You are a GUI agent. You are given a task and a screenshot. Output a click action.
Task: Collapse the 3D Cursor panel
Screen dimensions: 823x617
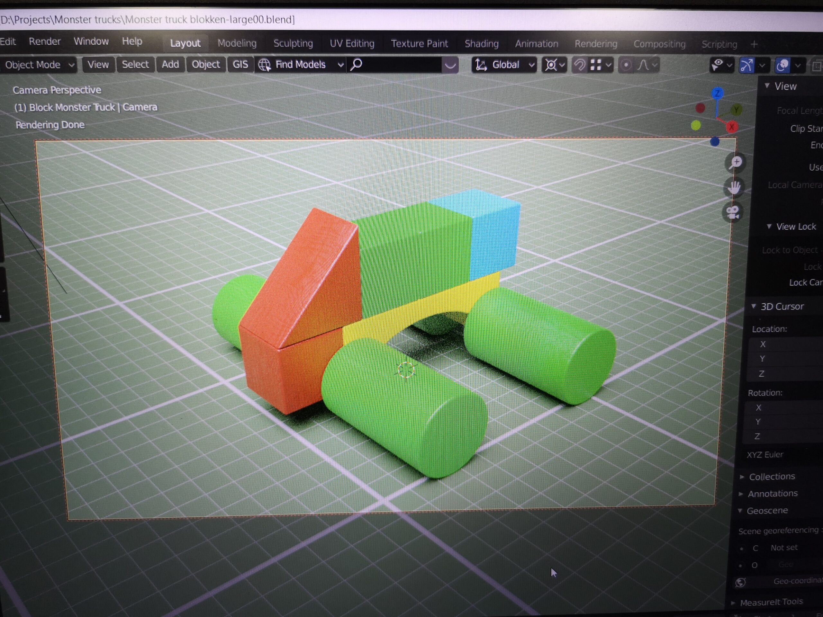(781, 307)
